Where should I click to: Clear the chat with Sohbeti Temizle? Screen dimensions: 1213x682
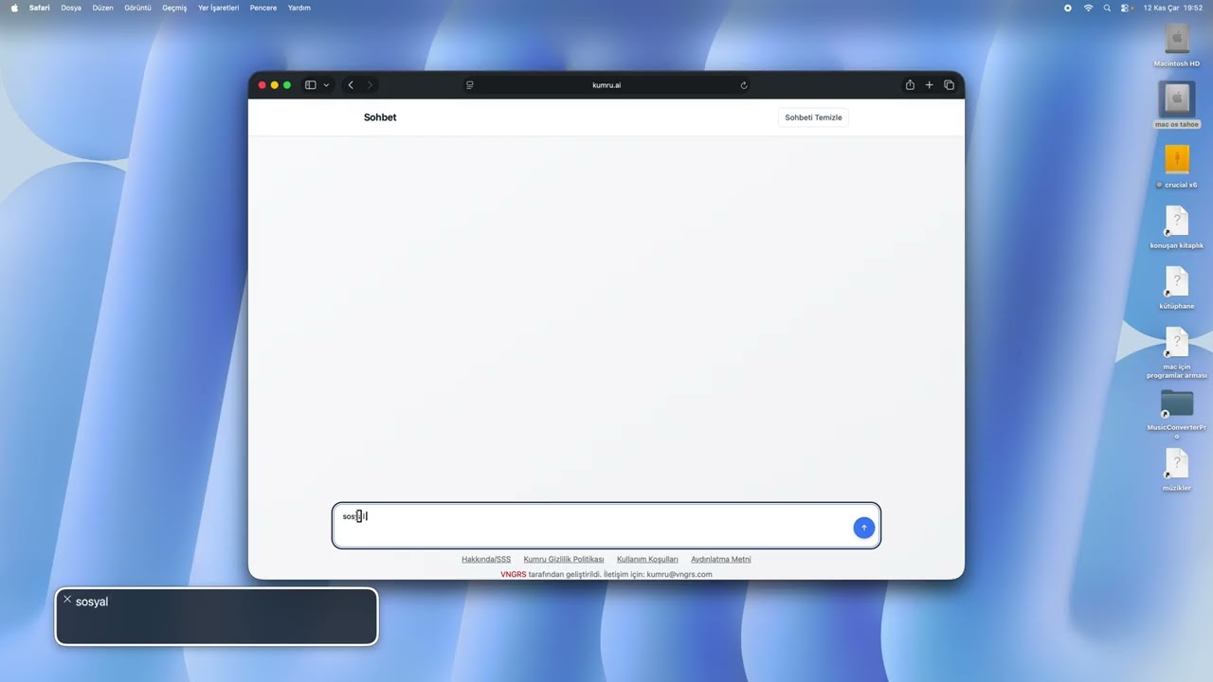813,117
